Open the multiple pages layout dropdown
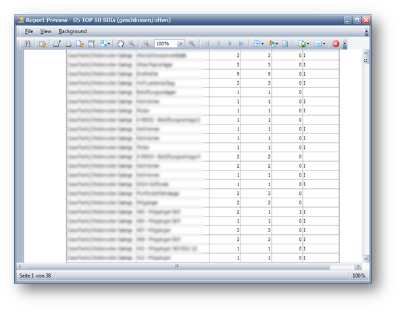This screenshot has width=400, height=312. pyautogui.click(x=258, y=44)
